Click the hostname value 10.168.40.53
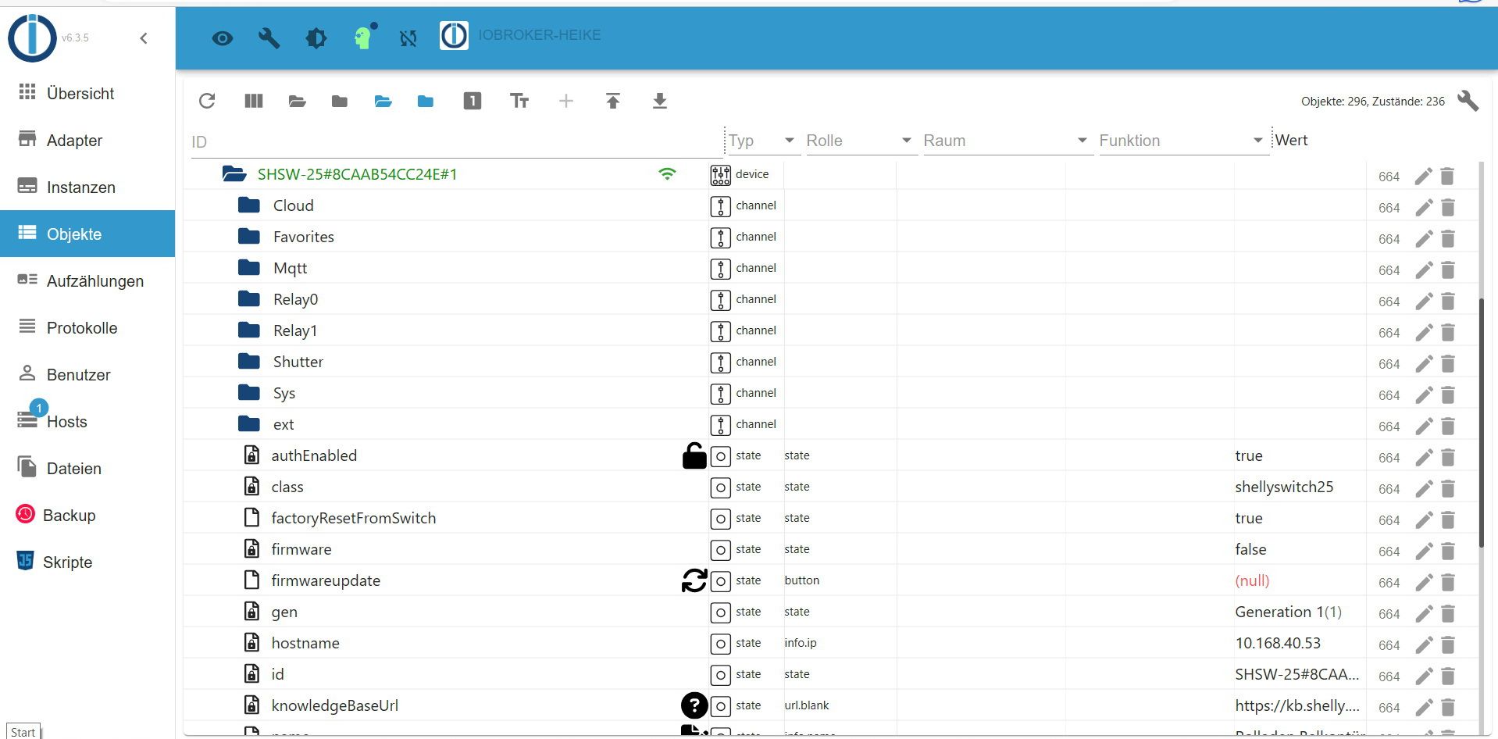The height and width of the screenshot is (739, 1498). (1278, 643)
